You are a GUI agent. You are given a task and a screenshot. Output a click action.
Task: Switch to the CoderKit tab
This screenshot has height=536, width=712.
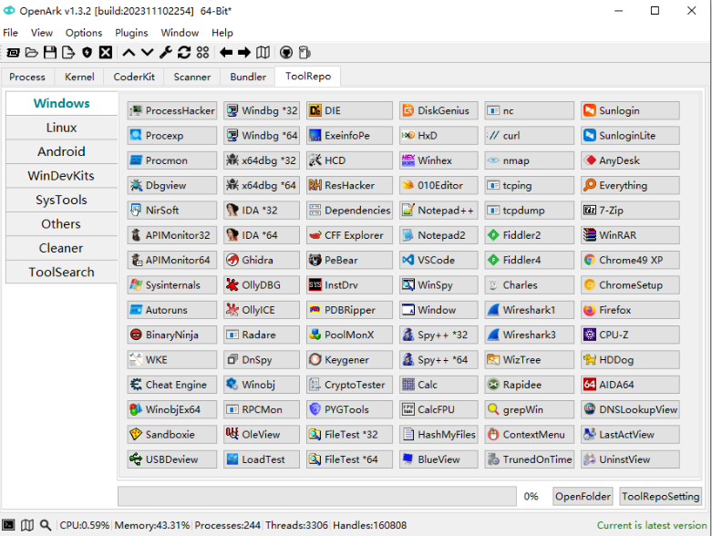(134, 77)
